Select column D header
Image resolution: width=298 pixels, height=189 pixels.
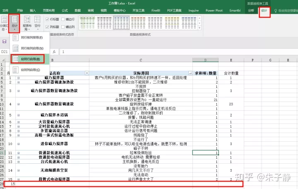[x=205, y=60]
